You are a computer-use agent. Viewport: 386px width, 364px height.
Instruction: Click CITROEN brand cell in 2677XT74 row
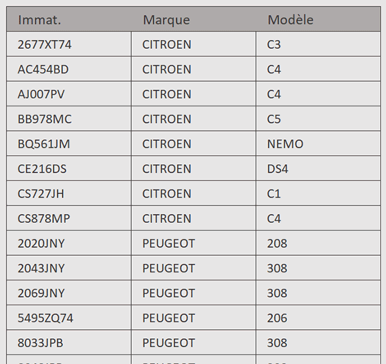pos(167,45)
